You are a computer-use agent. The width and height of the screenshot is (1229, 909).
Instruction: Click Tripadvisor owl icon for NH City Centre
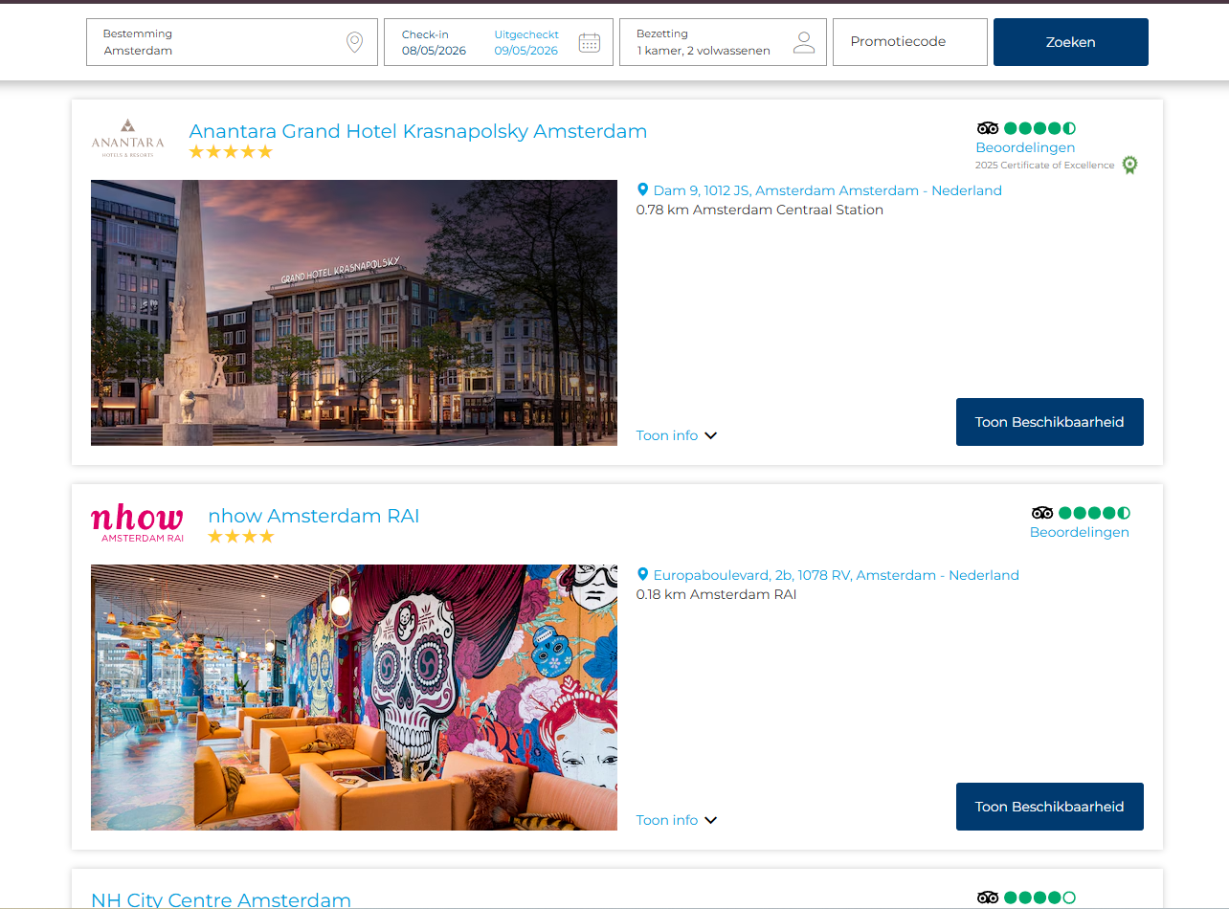point(988,898)
